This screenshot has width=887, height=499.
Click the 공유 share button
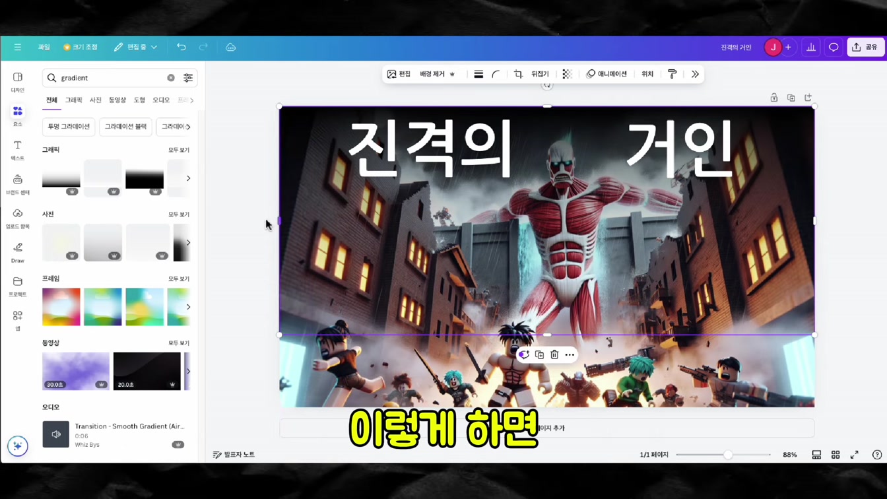(865, 48)
